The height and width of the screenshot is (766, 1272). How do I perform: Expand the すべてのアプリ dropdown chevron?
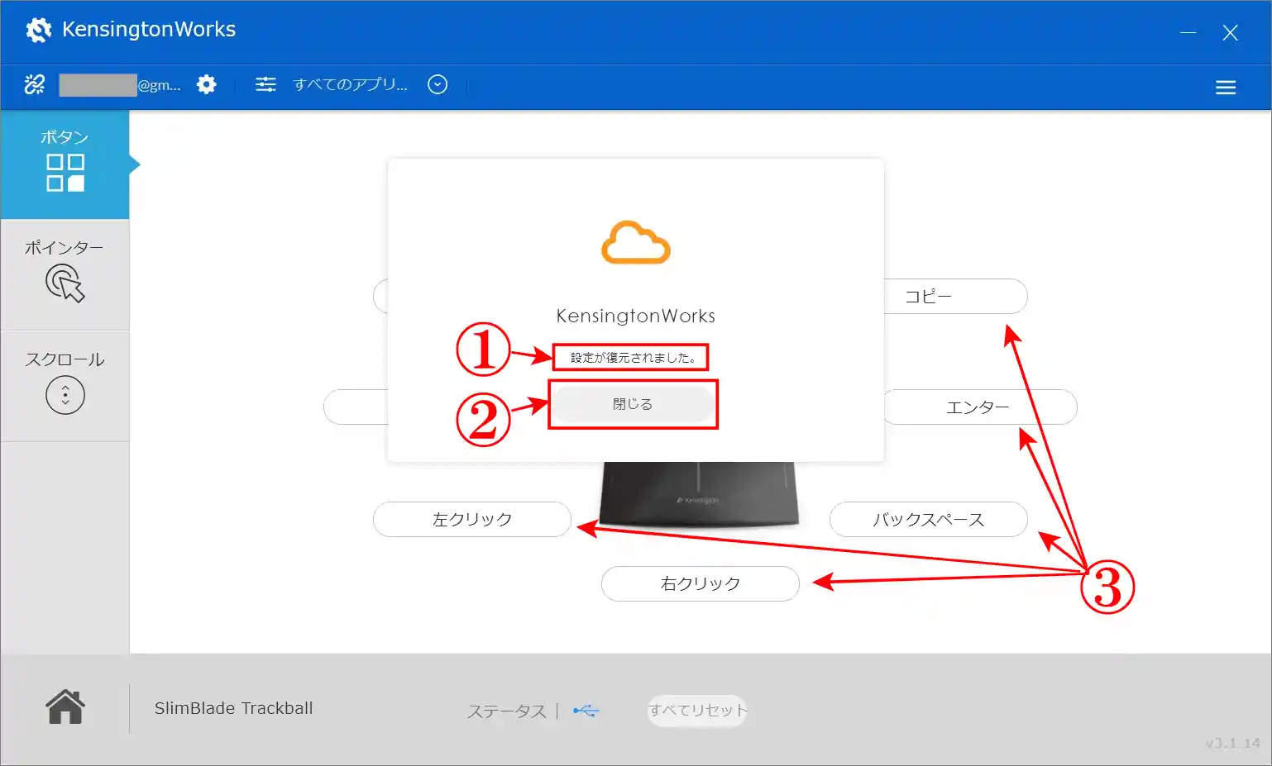click(x=438, y=84)
